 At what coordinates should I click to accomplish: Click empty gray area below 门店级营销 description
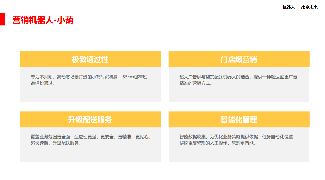[x=239, y=95]
